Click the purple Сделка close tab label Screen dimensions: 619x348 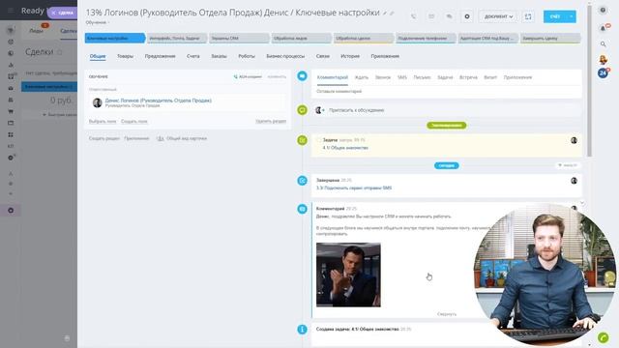tap(63, 13)
